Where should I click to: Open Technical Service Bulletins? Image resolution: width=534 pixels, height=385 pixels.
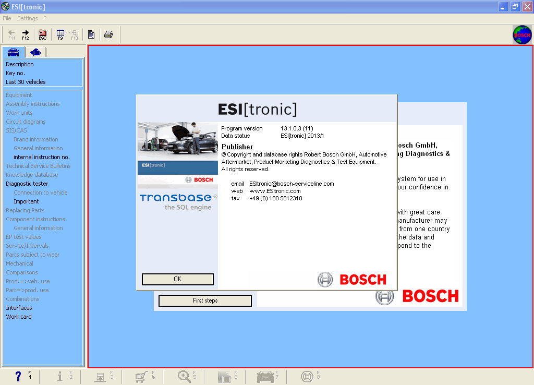(x=38, y=166)
